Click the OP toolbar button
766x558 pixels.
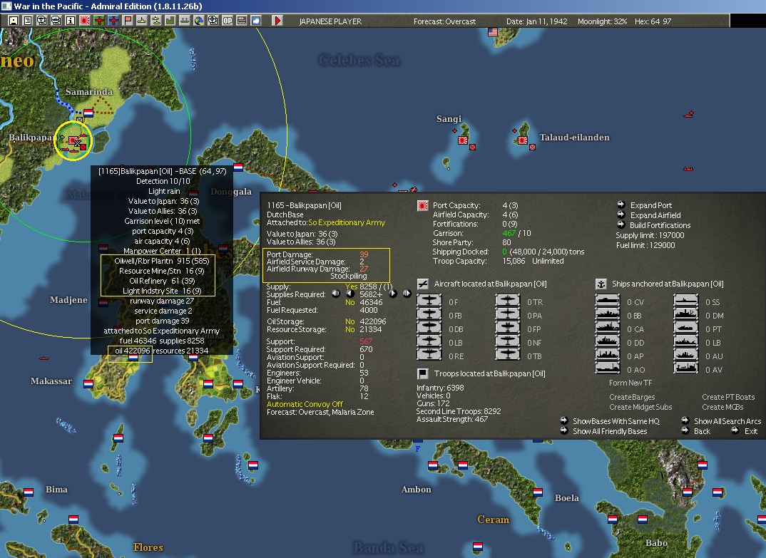pos(228,21)
